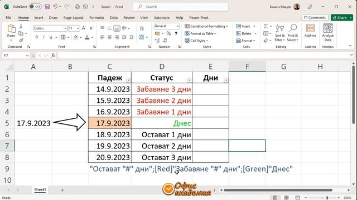Open Cell Styles dropdown

(196, 41)
